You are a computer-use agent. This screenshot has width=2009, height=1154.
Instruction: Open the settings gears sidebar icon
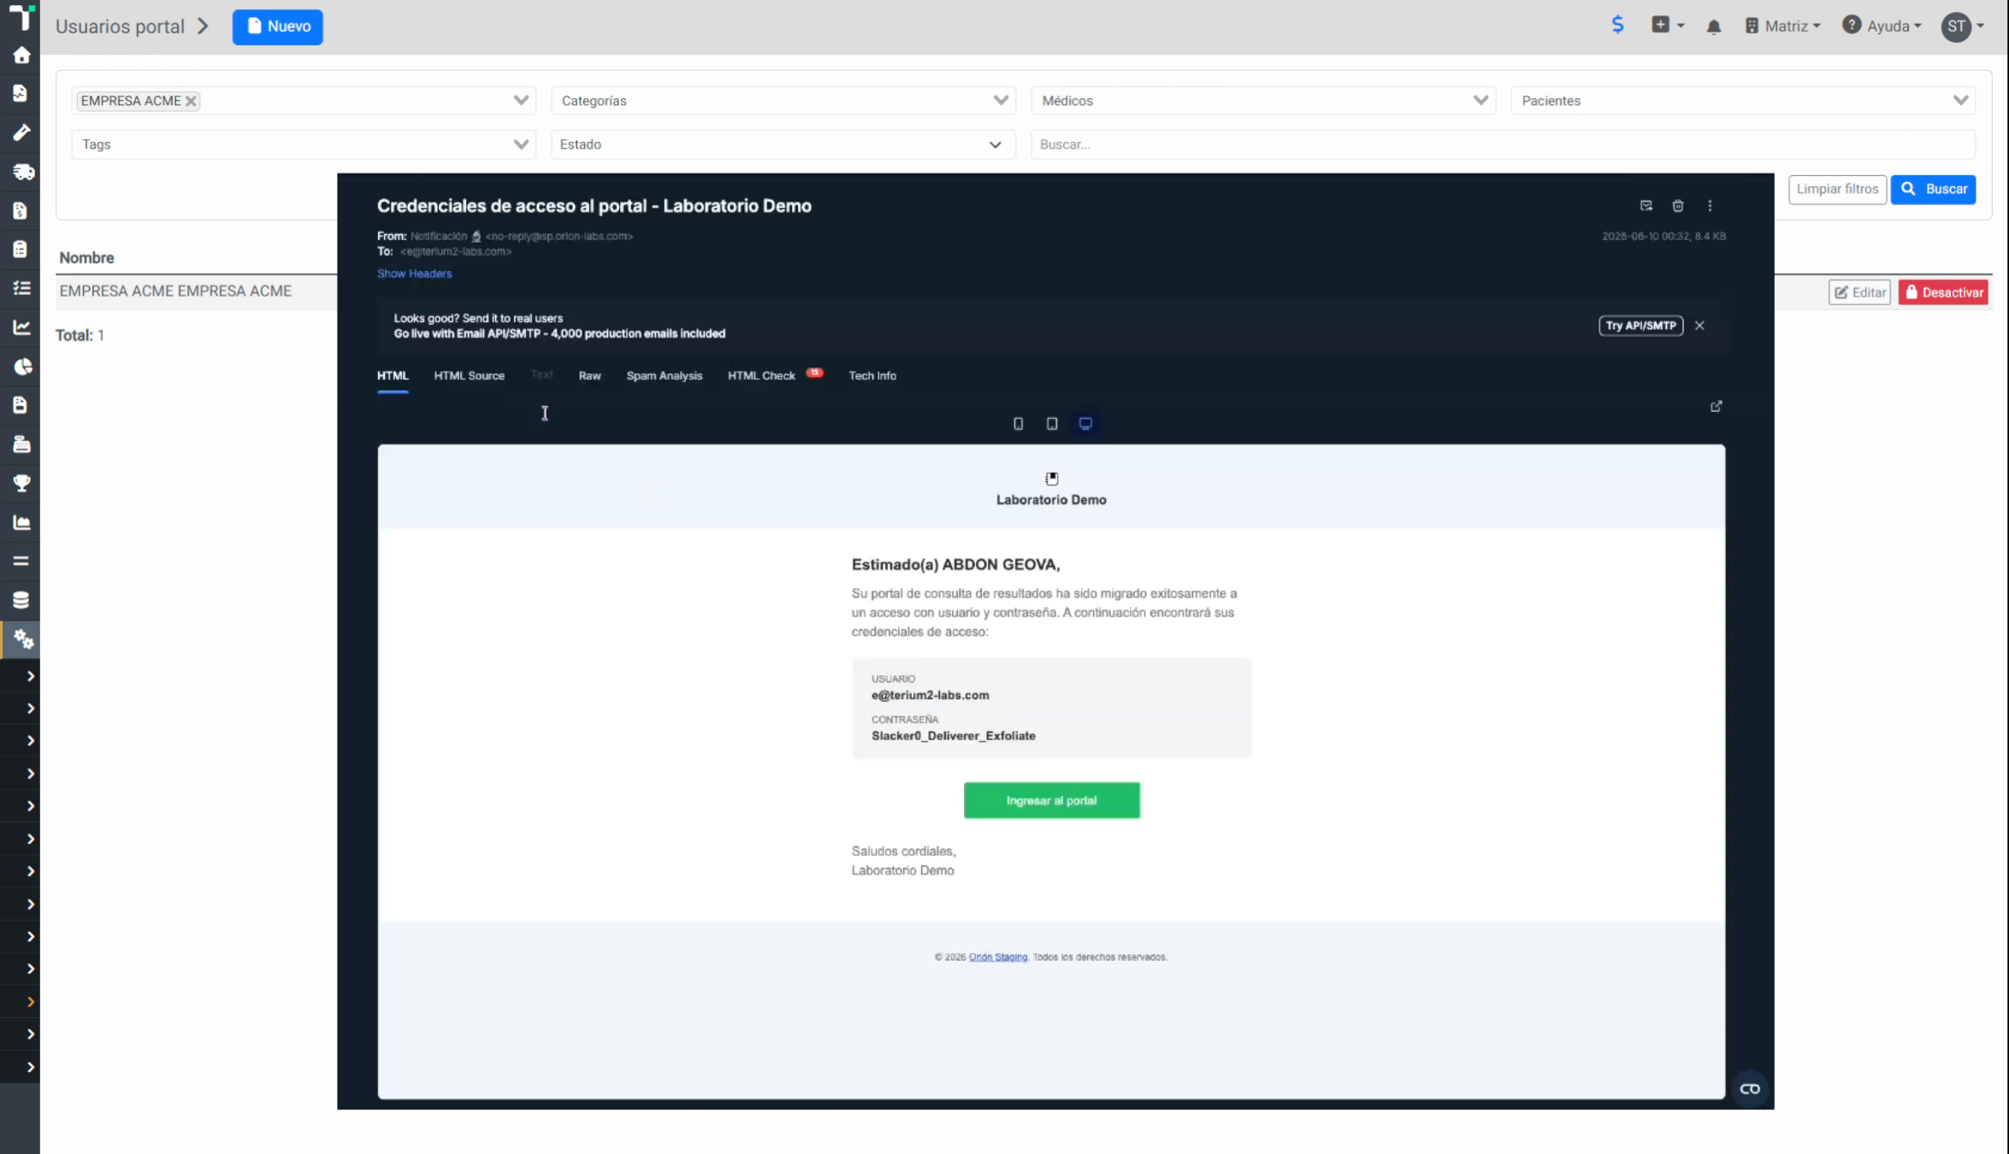click(23, 639)
